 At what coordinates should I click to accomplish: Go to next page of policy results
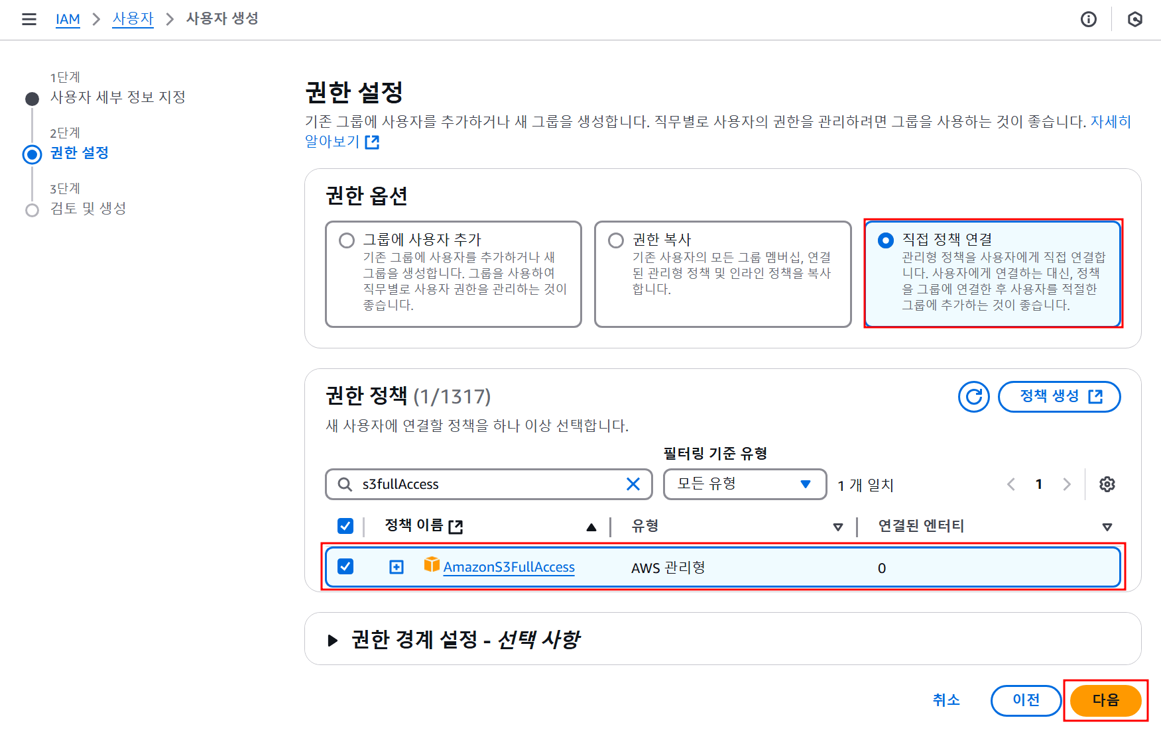click(x=1066, y=484)
